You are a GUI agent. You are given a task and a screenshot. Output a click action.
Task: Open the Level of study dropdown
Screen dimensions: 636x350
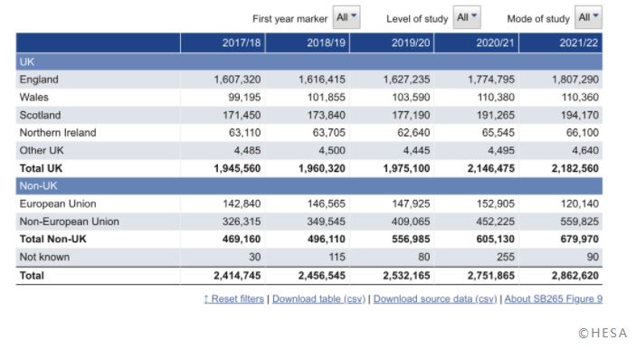[x=467, y=17]
